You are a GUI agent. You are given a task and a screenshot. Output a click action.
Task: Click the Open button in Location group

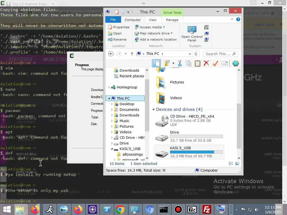115,33
